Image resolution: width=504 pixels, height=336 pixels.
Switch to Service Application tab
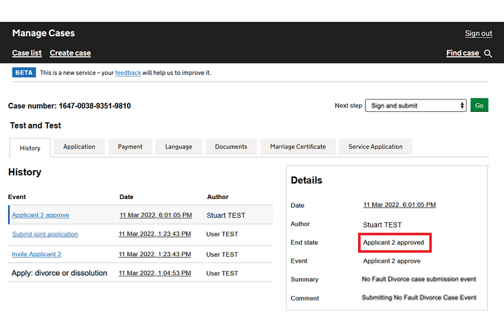(x=375, y=147)
